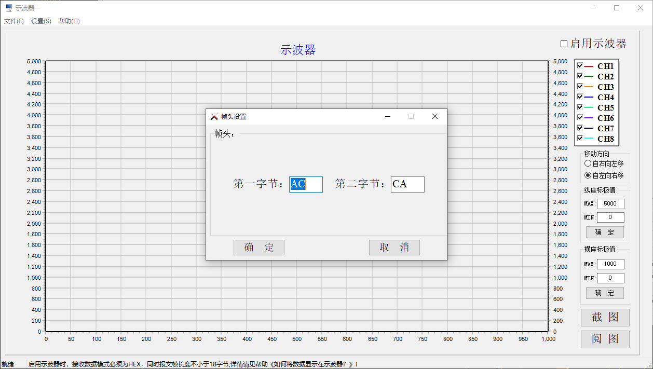Screen dimensions: 653x369
Task: Click the 取消 button in the dialog
Action: [x=394, y=248]
